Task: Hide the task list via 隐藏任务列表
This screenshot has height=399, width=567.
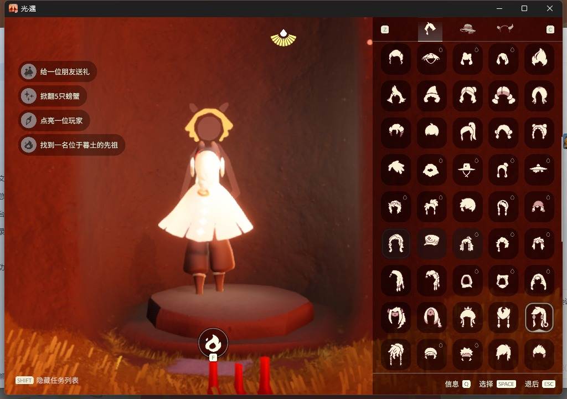Action: point(47,380)
